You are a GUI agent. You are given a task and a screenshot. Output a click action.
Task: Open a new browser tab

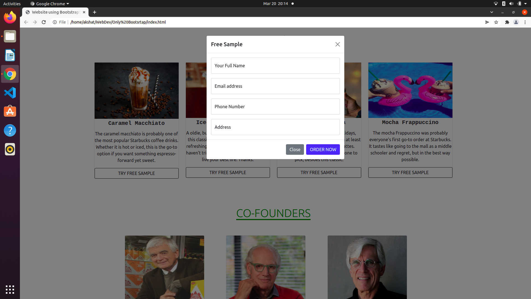click(x=95, y=12)
